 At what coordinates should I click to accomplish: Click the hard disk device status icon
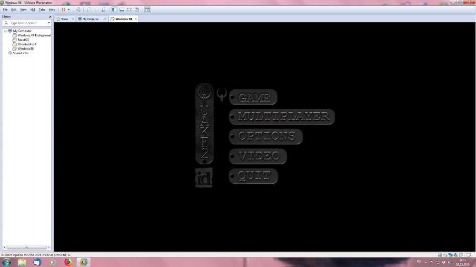440,255
